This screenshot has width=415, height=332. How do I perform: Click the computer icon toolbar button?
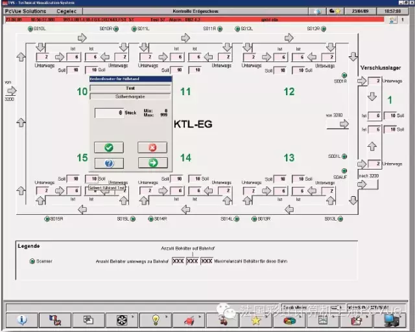point(390,320)
